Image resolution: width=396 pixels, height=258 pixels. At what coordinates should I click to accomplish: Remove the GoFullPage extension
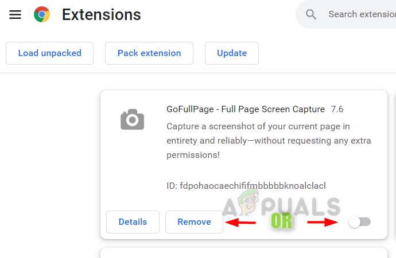click(x=194, y=222)
